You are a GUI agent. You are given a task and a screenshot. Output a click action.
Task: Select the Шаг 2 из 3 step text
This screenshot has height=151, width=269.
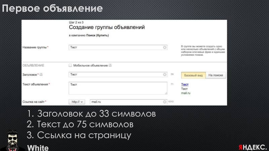coord(76,22)
